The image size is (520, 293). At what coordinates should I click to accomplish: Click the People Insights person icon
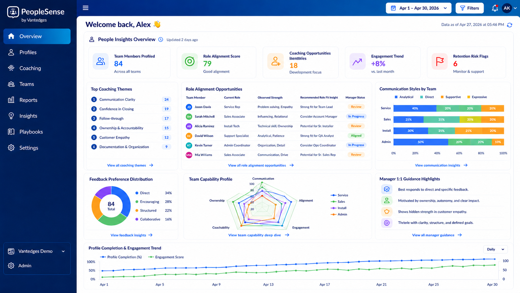tap(92, 40)
